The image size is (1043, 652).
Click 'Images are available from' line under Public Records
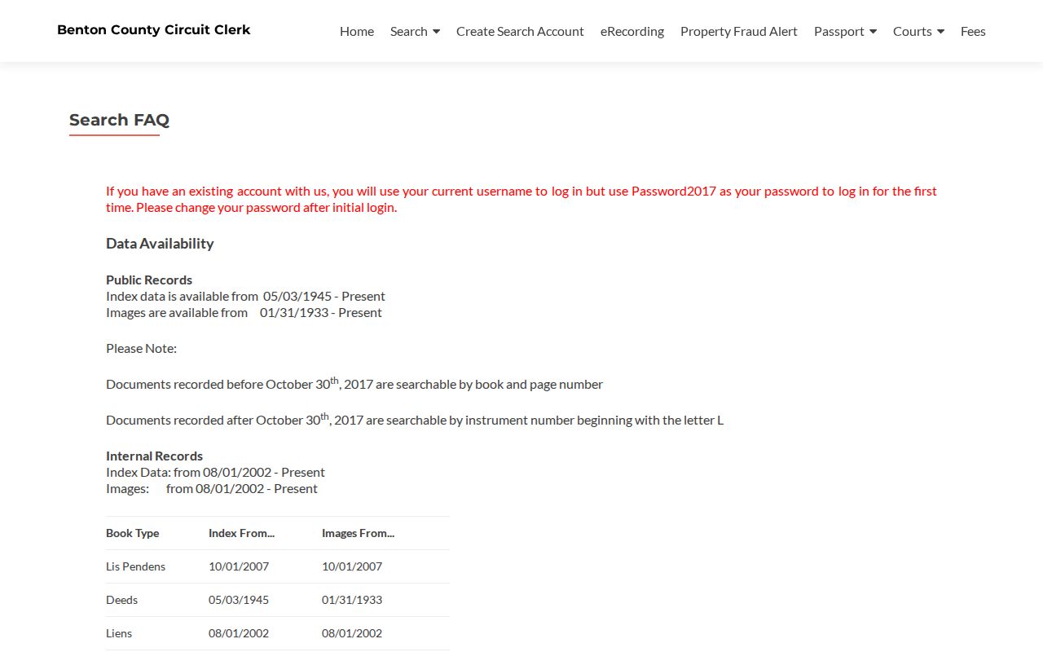(244, 312)
